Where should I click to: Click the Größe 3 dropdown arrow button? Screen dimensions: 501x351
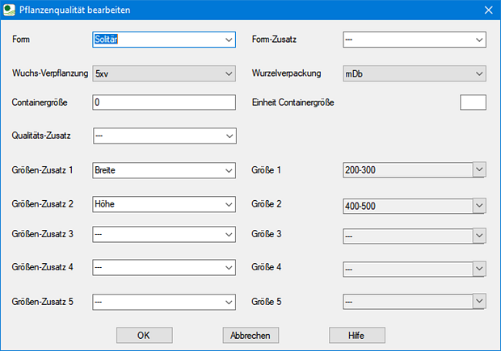[479, 235]
